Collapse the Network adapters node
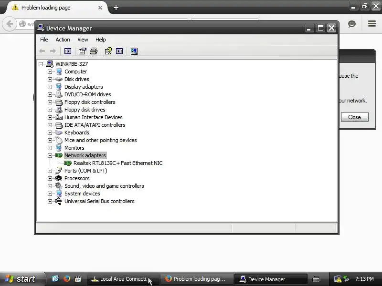382x286 pixels. 50,156
